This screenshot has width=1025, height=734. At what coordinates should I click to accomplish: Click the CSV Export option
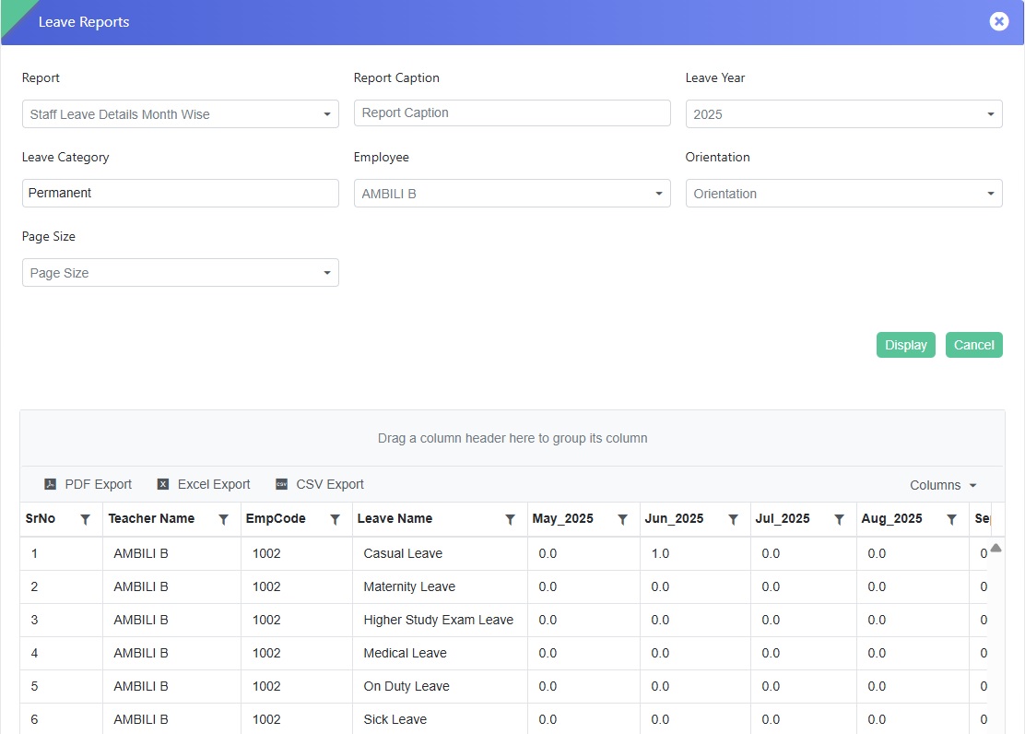(x=320, y=485)
